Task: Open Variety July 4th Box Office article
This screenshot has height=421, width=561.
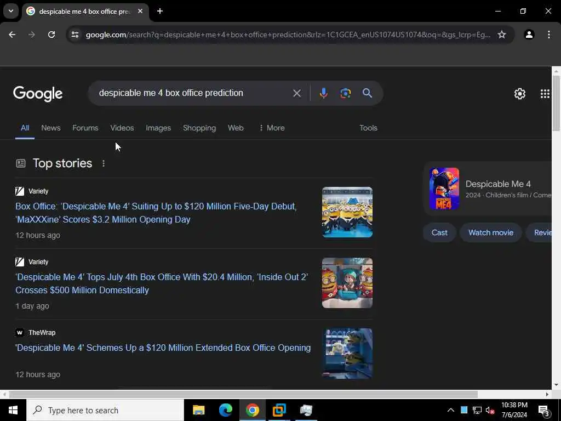Action: click(162, 283)
